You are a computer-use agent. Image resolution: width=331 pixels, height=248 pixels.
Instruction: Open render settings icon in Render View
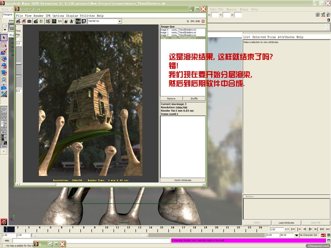(x=48, y=21)
